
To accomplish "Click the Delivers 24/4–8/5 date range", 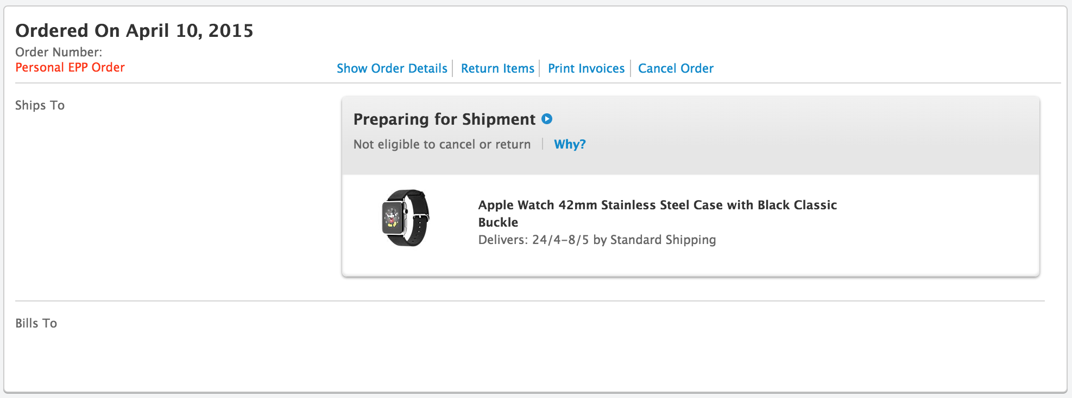I will [560, 240].
